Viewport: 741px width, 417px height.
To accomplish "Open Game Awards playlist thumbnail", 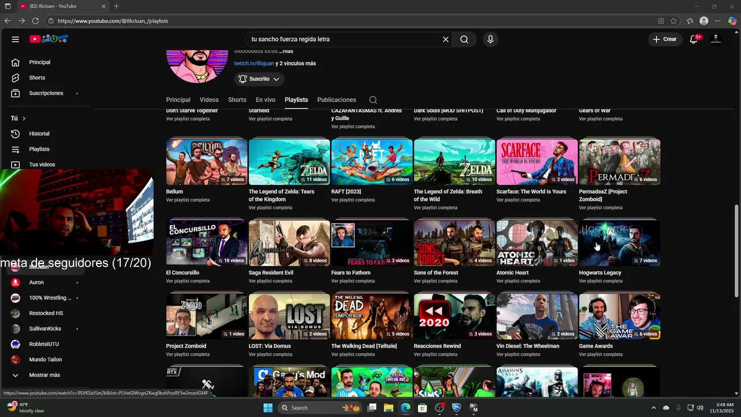I will (619, 316).
